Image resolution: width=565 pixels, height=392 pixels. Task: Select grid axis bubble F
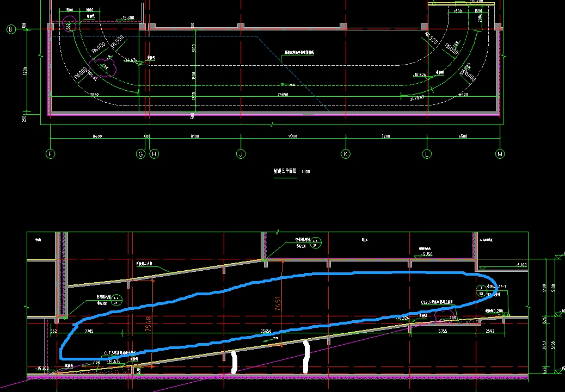51,154
